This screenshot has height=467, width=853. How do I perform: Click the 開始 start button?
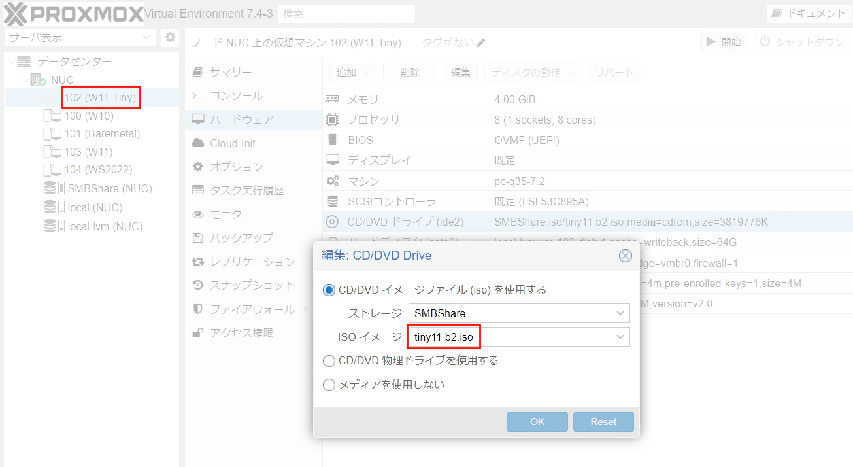click(725, 43)
